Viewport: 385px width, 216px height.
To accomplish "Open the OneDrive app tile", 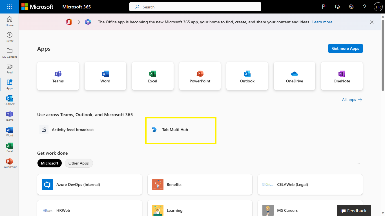I will pyautogui.click(x=295, y=76).
